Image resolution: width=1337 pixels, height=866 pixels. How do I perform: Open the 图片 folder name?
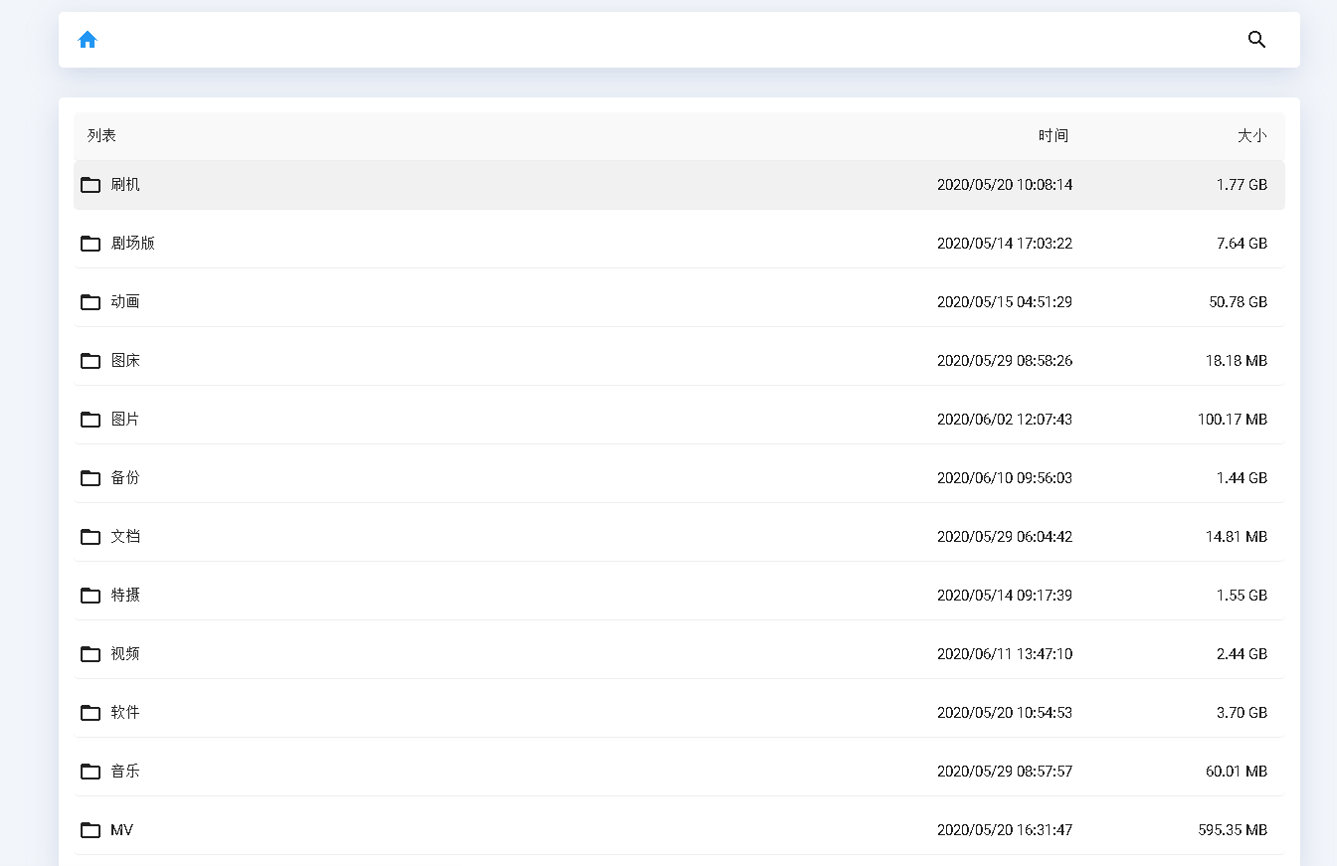(x=125, y=420)
